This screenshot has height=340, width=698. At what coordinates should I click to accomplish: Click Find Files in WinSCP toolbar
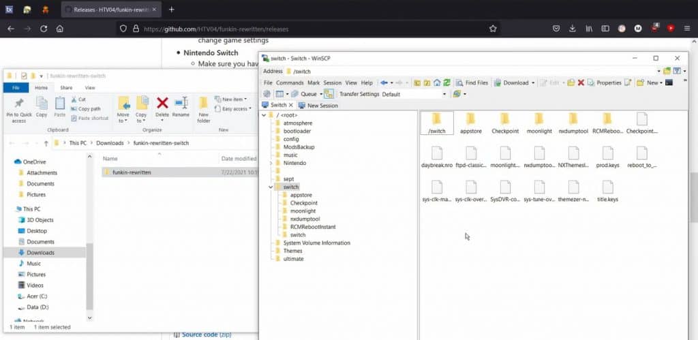(x=472, y=82)
